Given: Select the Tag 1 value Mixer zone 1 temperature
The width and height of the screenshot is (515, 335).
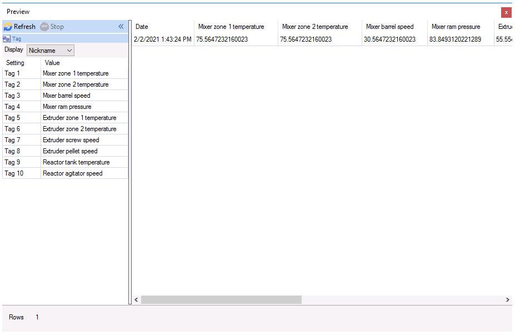Looking at the screenshot, I should click(x=84, y=73).
